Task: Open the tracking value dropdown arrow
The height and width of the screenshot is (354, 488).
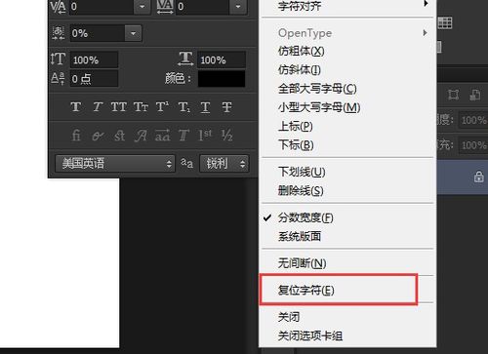Action: (238, 7)
